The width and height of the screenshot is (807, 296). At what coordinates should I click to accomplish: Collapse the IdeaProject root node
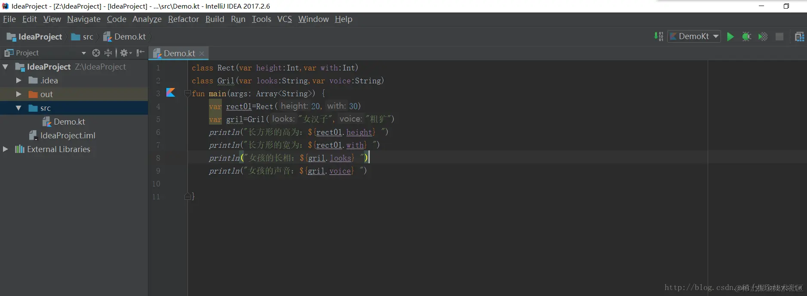[x=5, y=67]
